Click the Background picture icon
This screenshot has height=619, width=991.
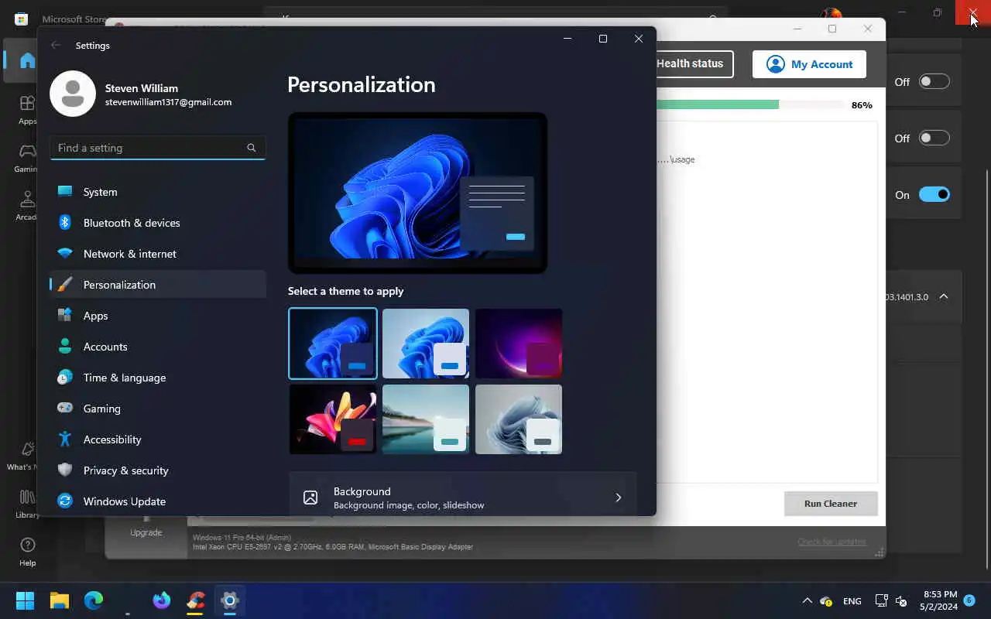click(x=310, y=498)
